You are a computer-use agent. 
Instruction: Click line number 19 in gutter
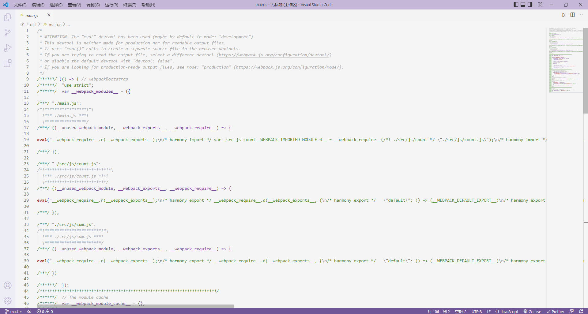tap(26, 140)
